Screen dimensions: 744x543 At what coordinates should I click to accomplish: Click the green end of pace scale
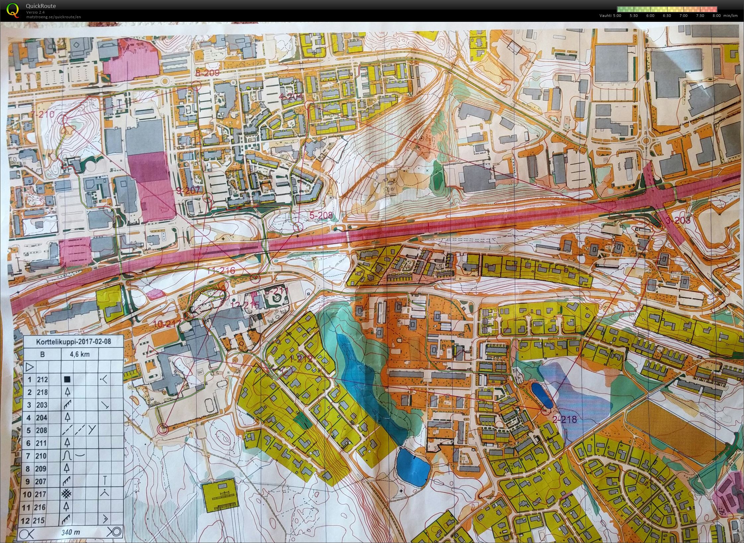coord(620,9)
